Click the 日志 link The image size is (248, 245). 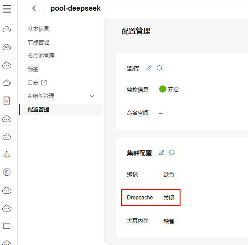coord(33,83)
